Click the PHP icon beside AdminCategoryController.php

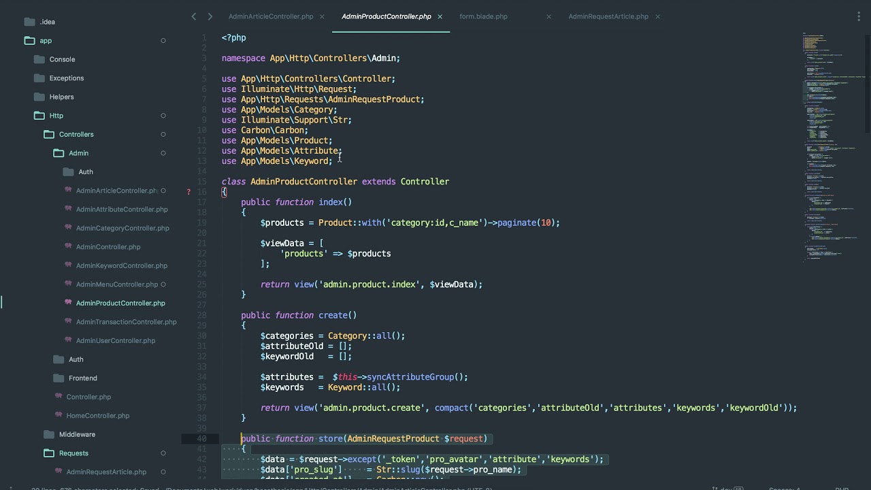click(68, 228)
